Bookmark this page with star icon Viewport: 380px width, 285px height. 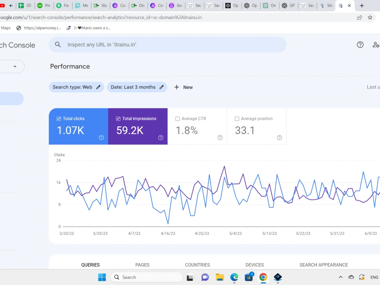(x=370, y=17)
